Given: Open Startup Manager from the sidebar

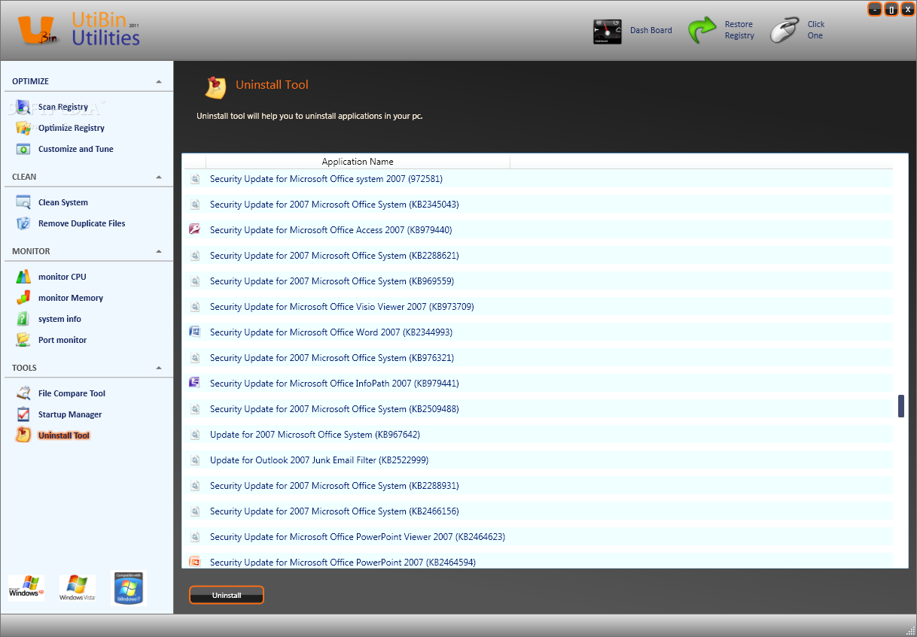Looking at the screenshot, I should coord(70,414).
